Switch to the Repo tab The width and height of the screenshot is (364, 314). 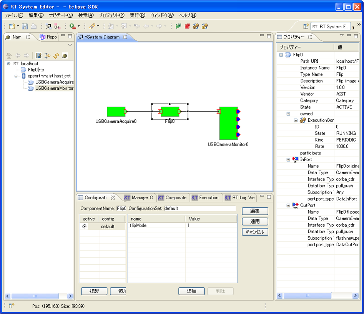48,37
